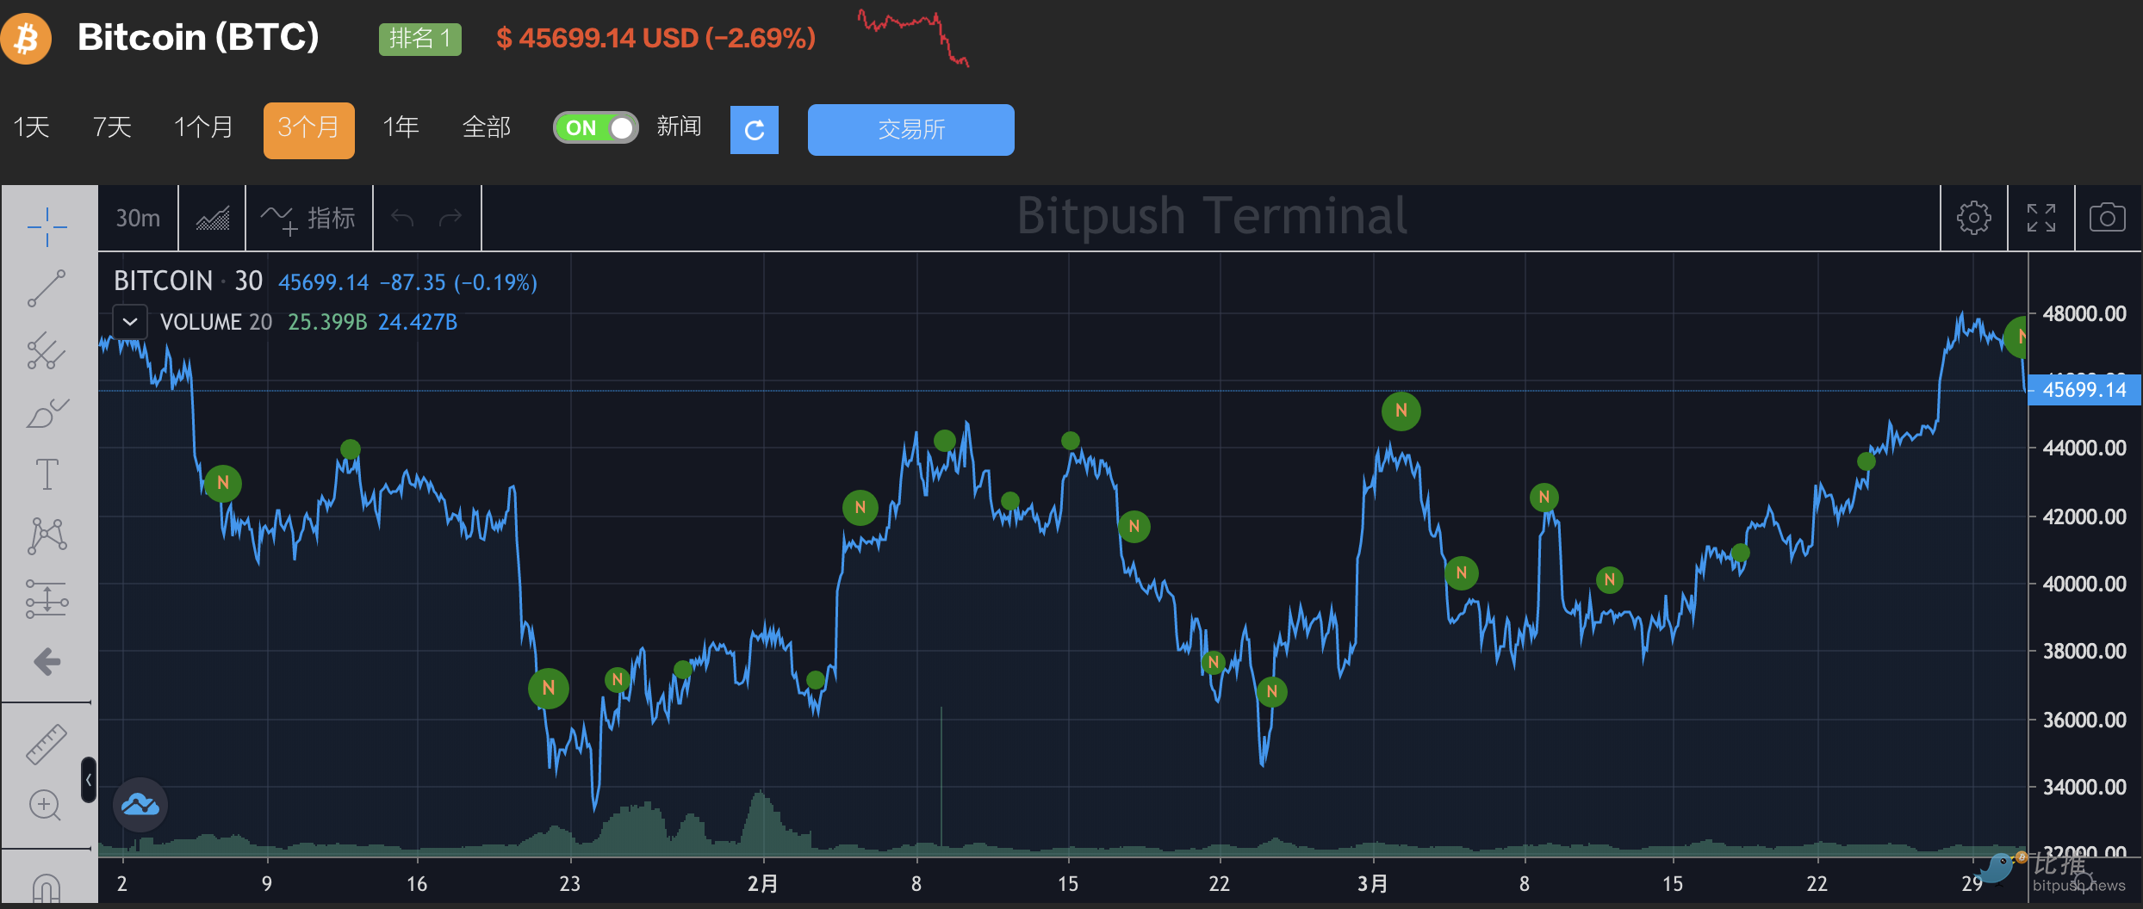Image resolution: width=2143 pixels, height=909 pixels.
Task: Toggle the magnet mode icon
Action: [x=47, y=888]
